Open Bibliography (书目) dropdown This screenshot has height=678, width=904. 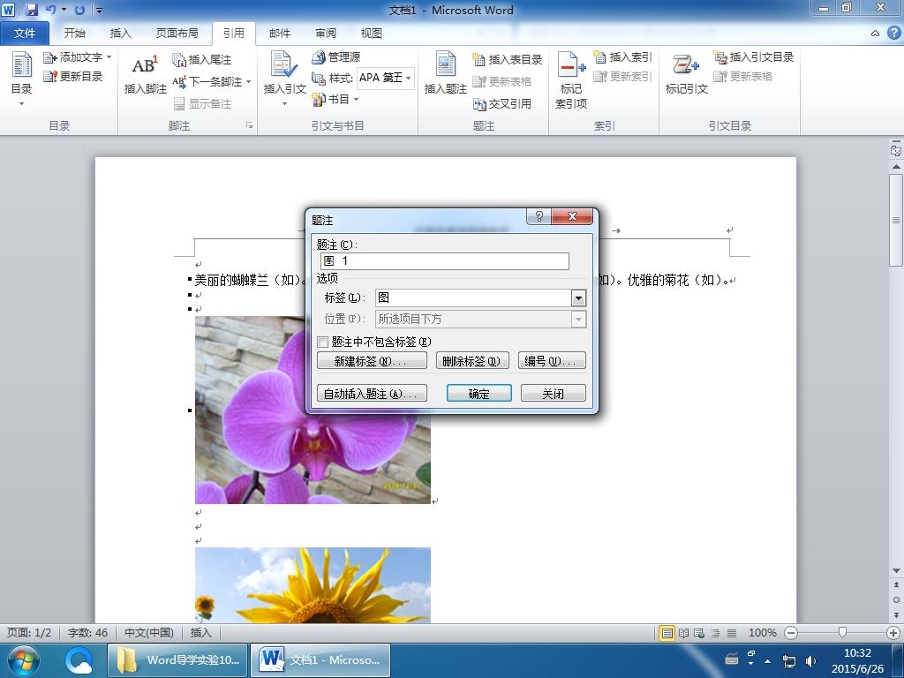[x=335, y=99]
